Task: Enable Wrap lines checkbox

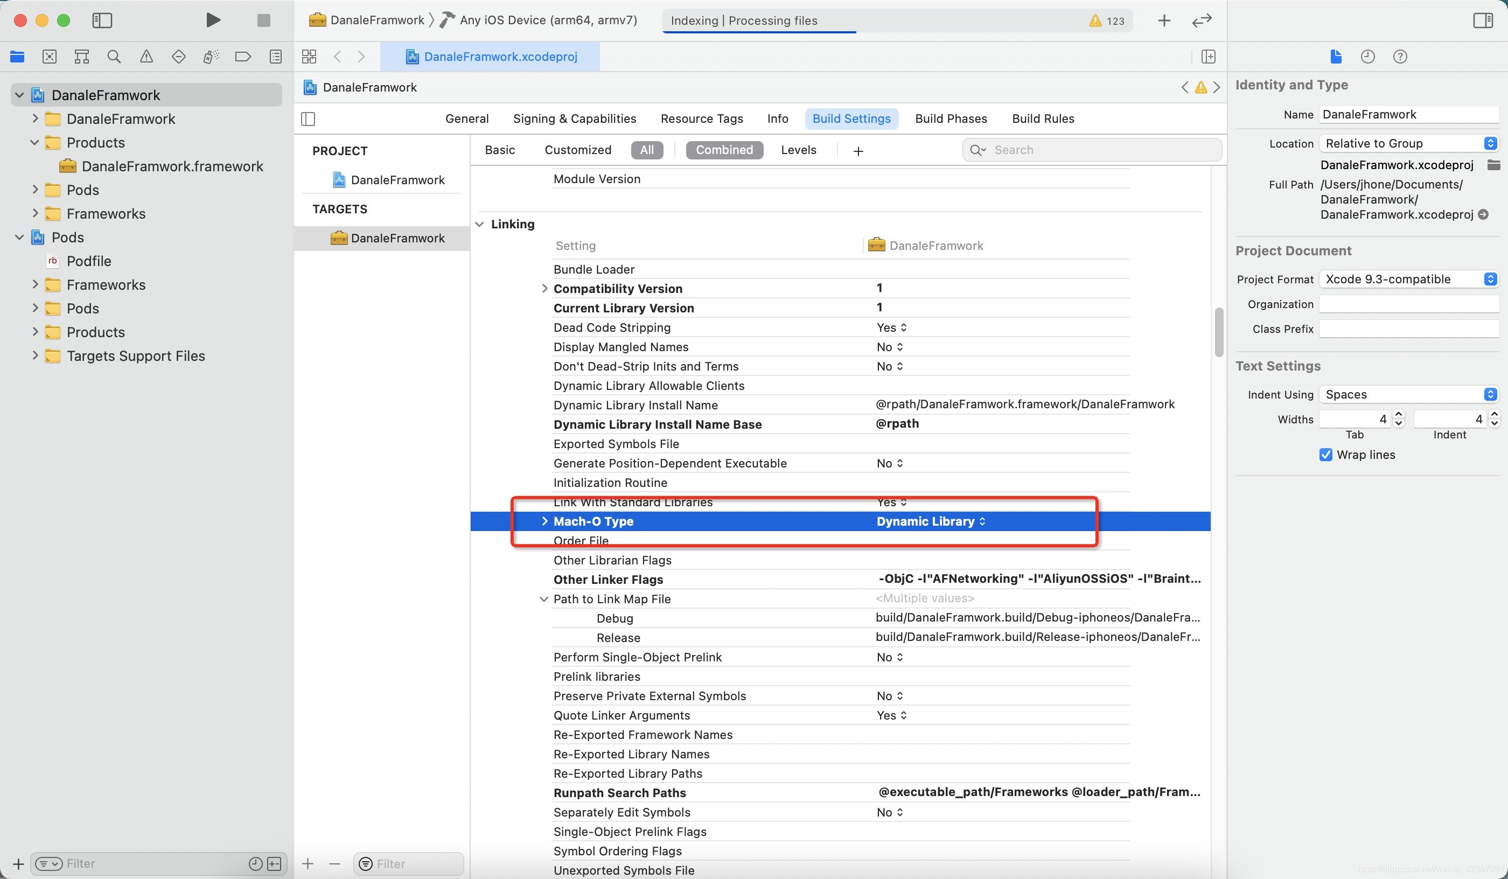Action: 1326,455
